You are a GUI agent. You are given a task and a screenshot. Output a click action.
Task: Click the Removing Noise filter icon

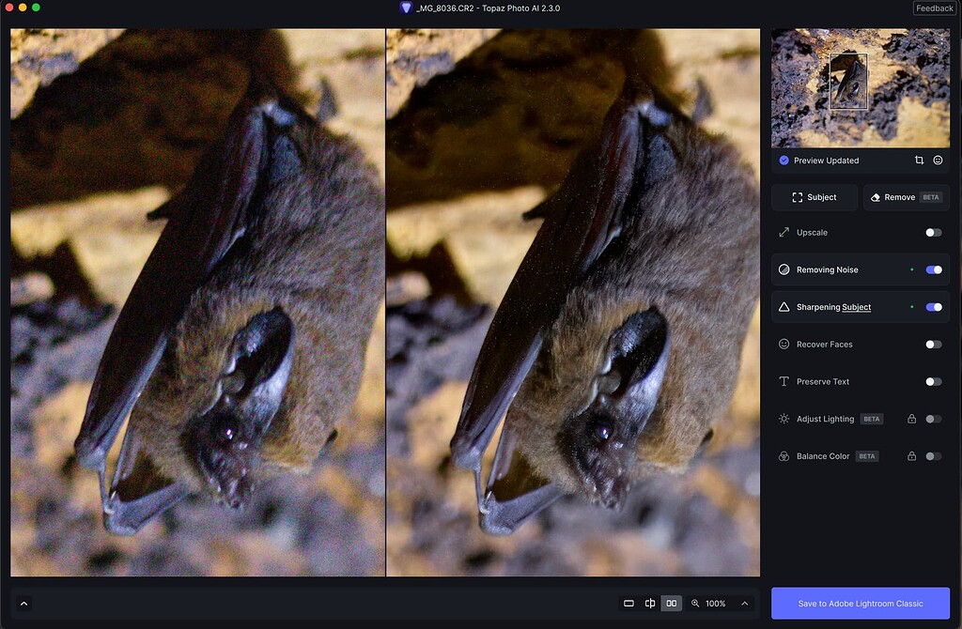coord(786,269)
